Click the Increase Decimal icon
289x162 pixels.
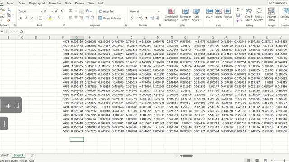[x=152, y=18]
